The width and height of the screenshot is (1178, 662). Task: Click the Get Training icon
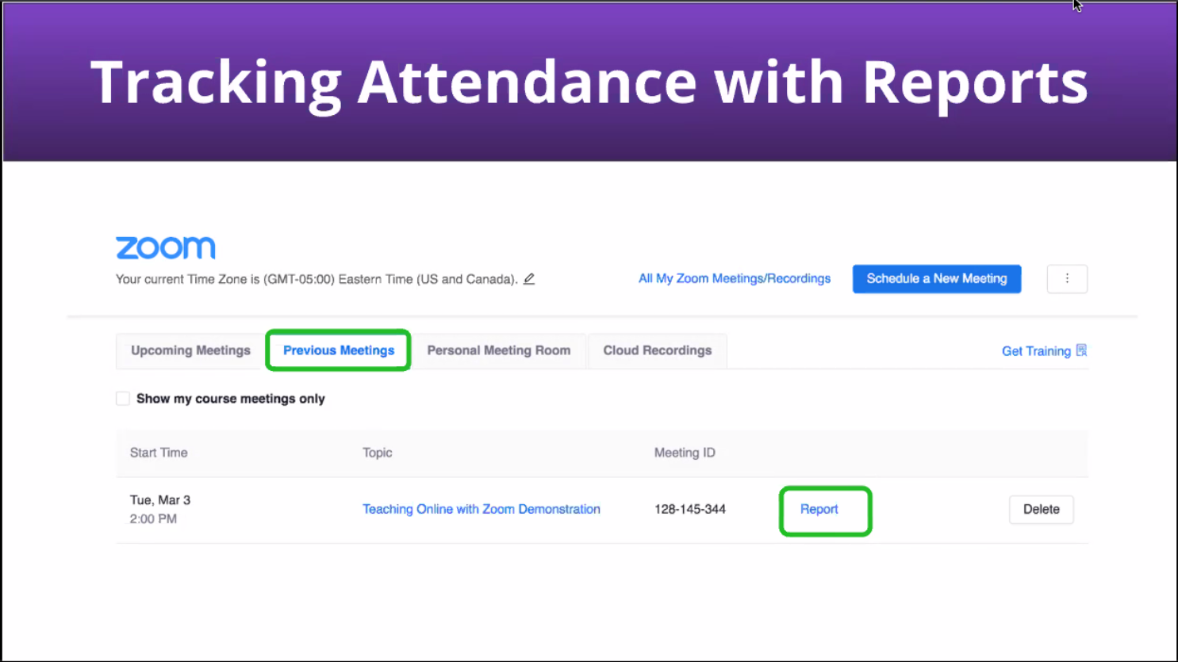click(1081, 350)
